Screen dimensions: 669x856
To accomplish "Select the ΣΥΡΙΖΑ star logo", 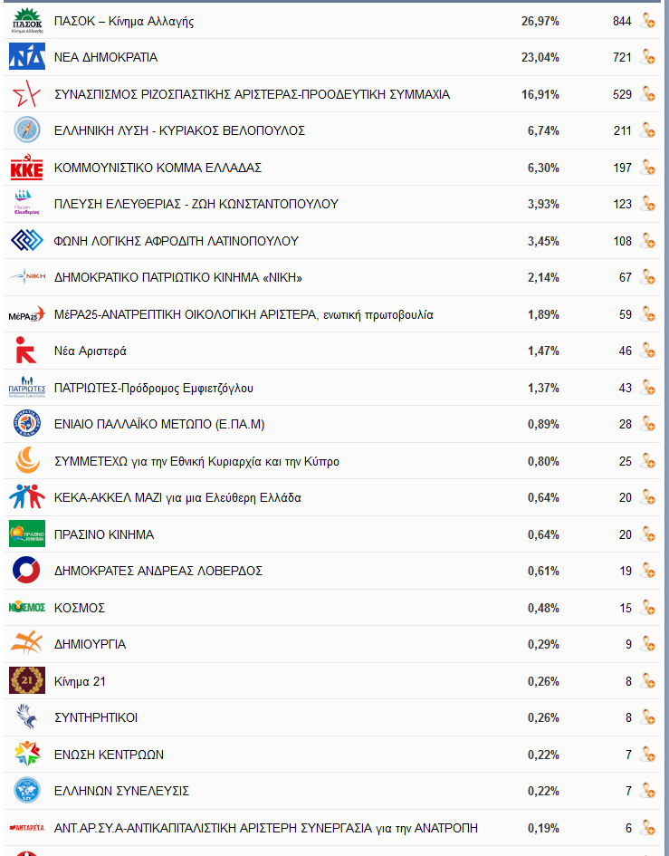I will (27, 94).
